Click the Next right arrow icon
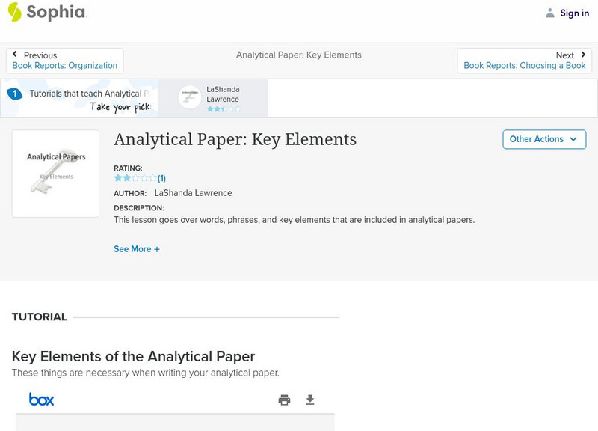This screenshot has width=598, height=431. point(583,55)
